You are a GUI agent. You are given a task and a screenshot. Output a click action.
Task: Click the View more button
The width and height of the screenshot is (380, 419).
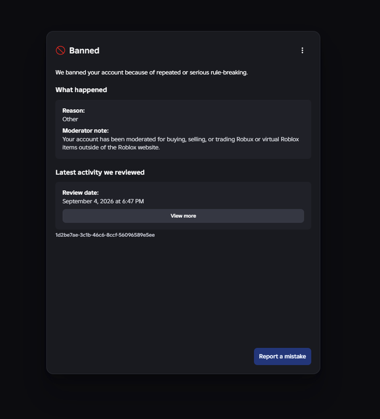click(183, 216)
